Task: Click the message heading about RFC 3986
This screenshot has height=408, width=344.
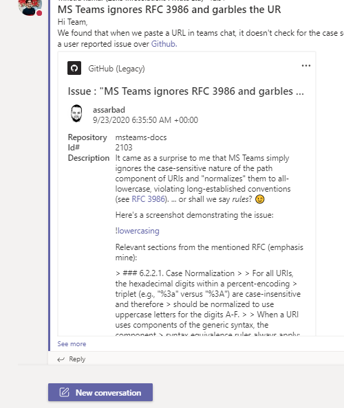Action: click(169, 10)
